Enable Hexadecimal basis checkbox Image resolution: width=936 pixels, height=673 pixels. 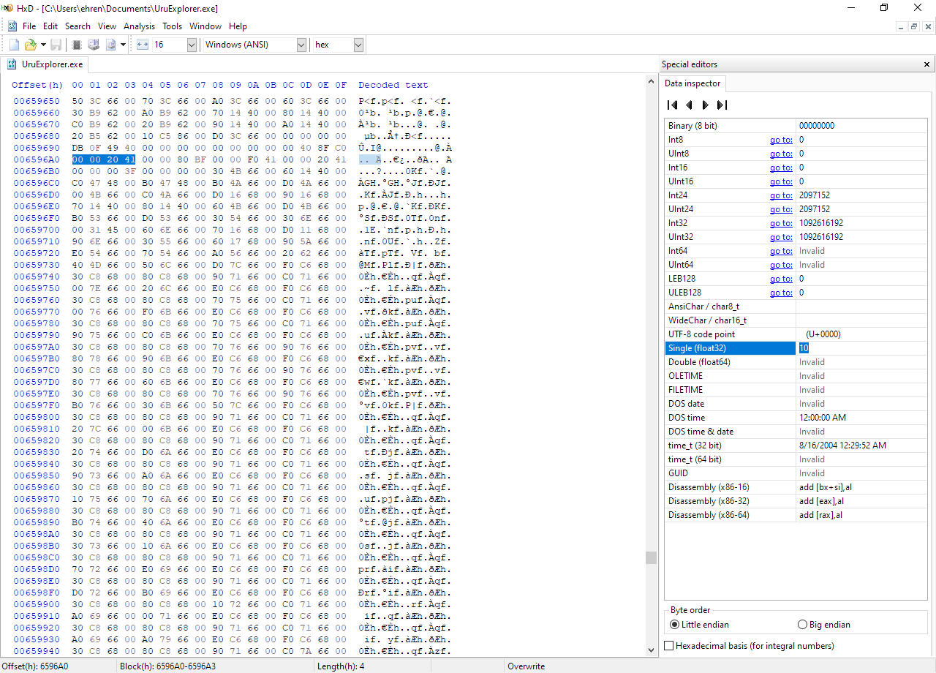pos(750,646)
